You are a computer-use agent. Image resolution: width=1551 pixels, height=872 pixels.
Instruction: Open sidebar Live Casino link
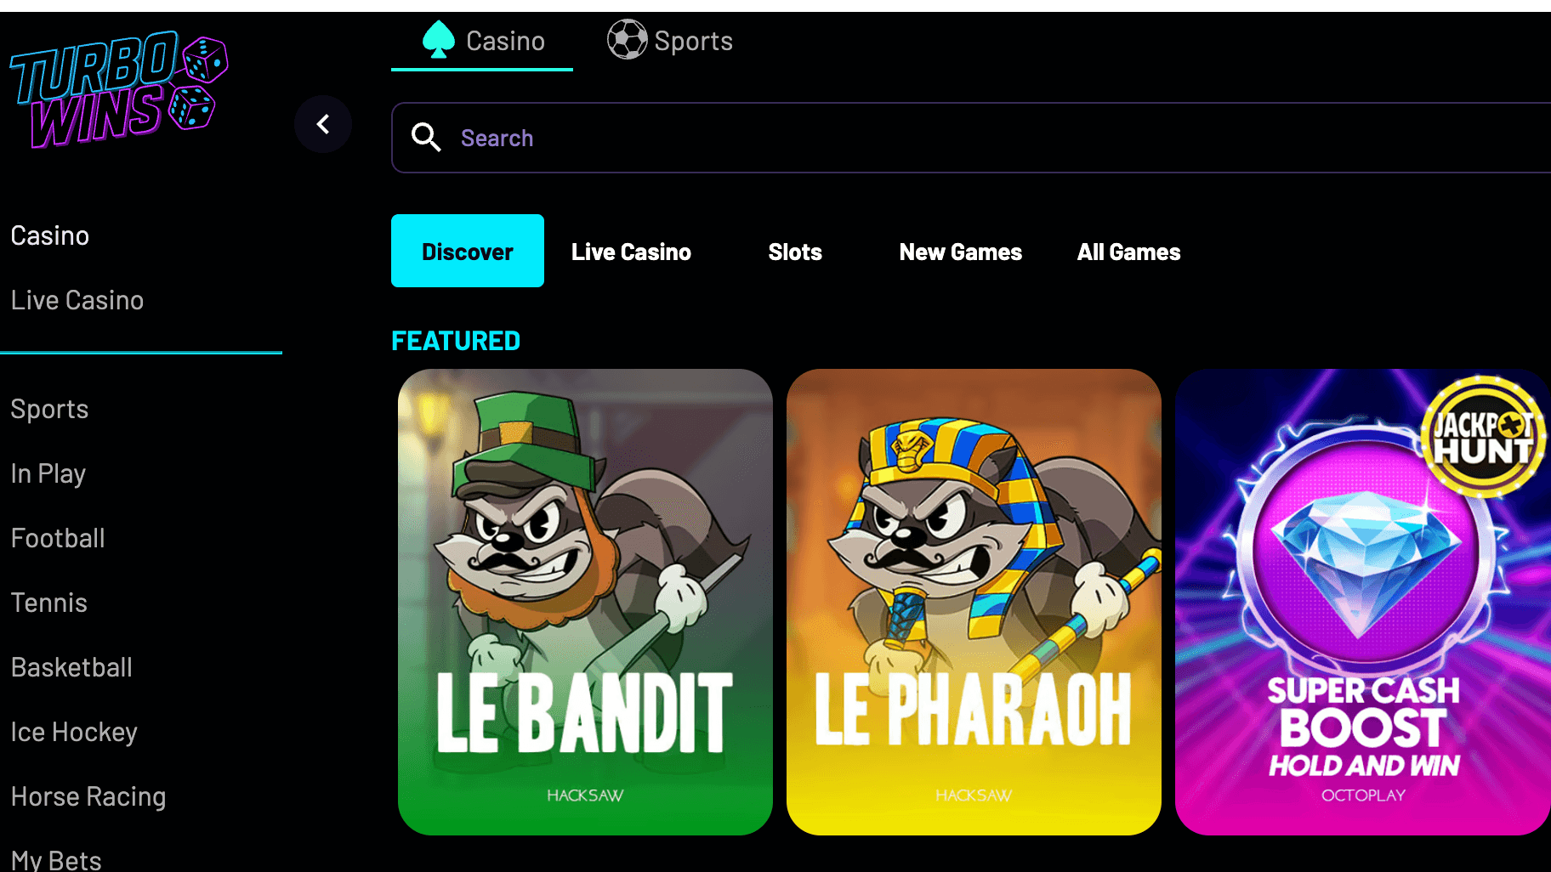pyautogui.click(x=77, y=300)
